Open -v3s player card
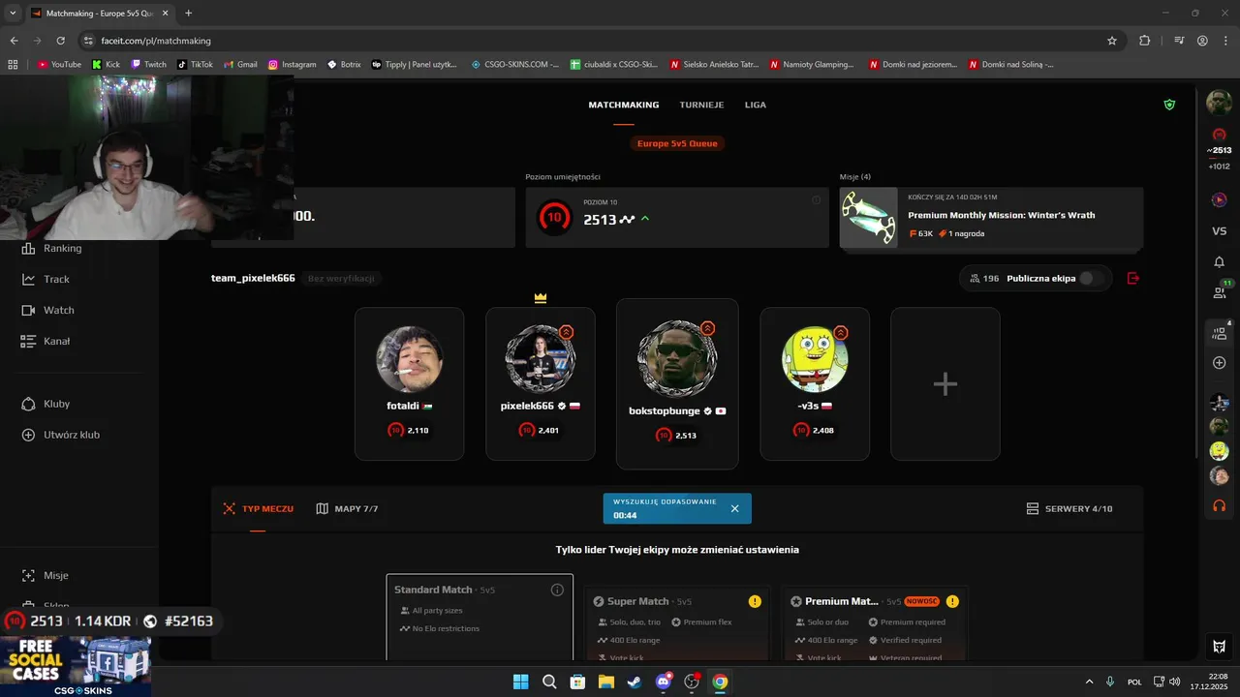This screenshot has height=697, width=1240. [x=815, y=383]
